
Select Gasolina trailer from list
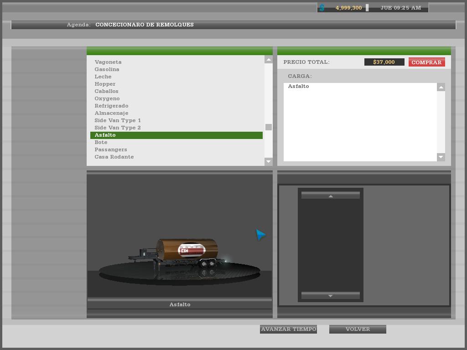107,69
